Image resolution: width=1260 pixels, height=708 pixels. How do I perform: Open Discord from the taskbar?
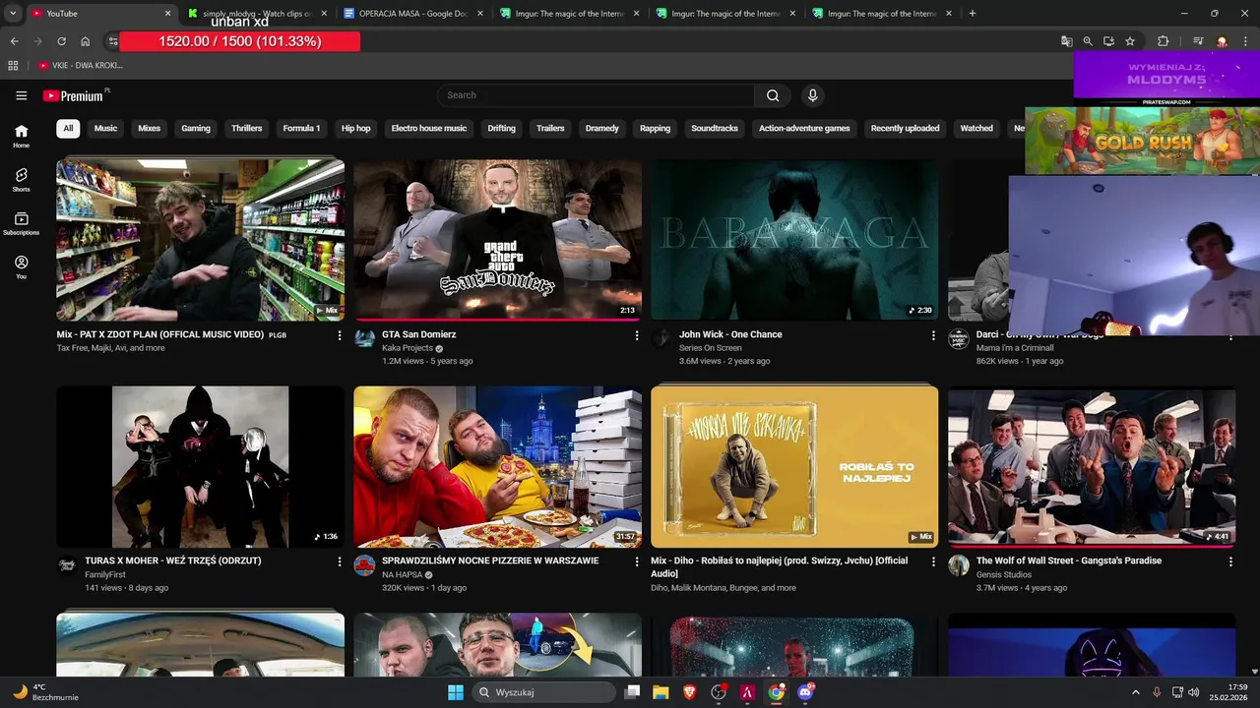tap(805, 692)
